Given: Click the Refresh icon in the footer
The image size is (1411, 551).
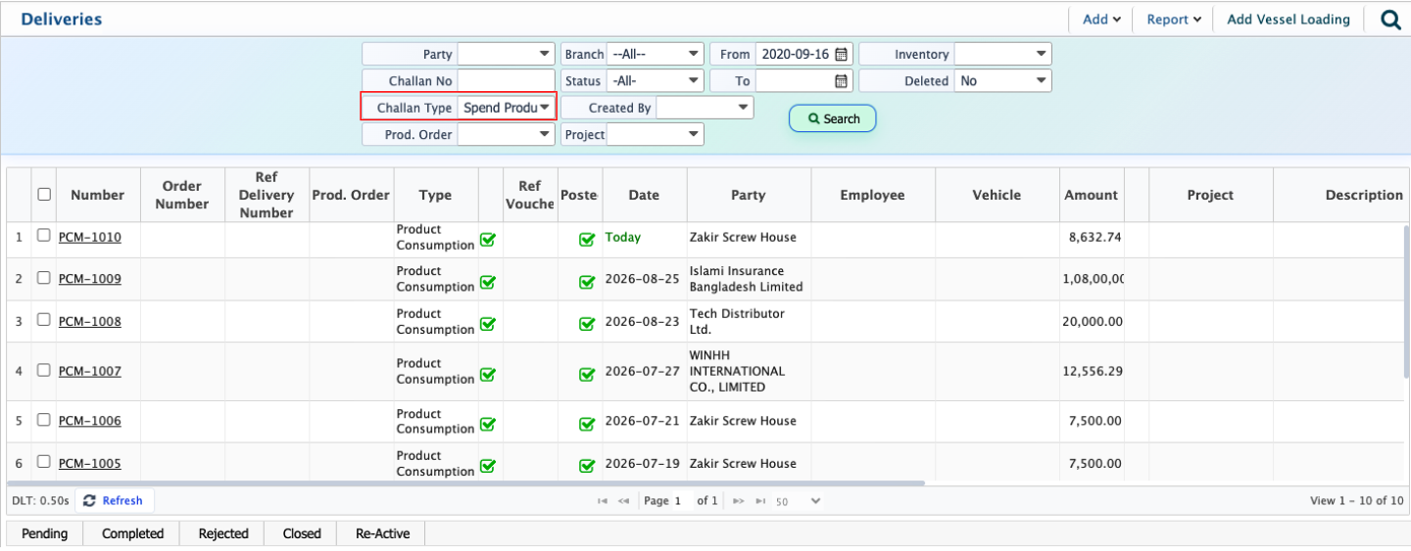Looking at the screenshot, I should click(89, 500).
